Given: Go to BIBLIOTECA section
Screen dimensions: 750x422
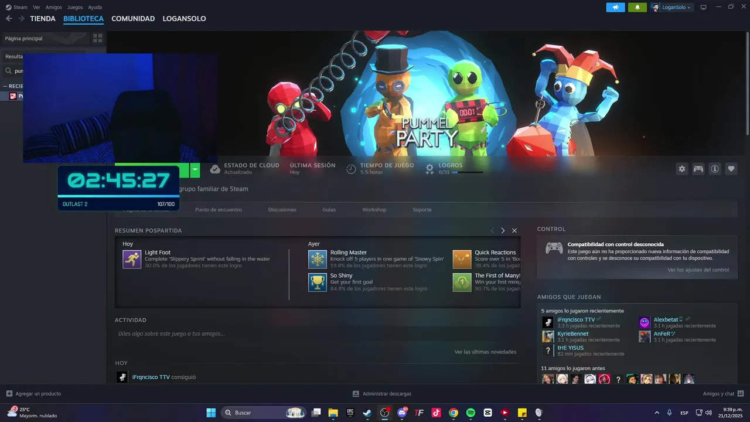Looking at the screenshot, I should coord(83,19).
